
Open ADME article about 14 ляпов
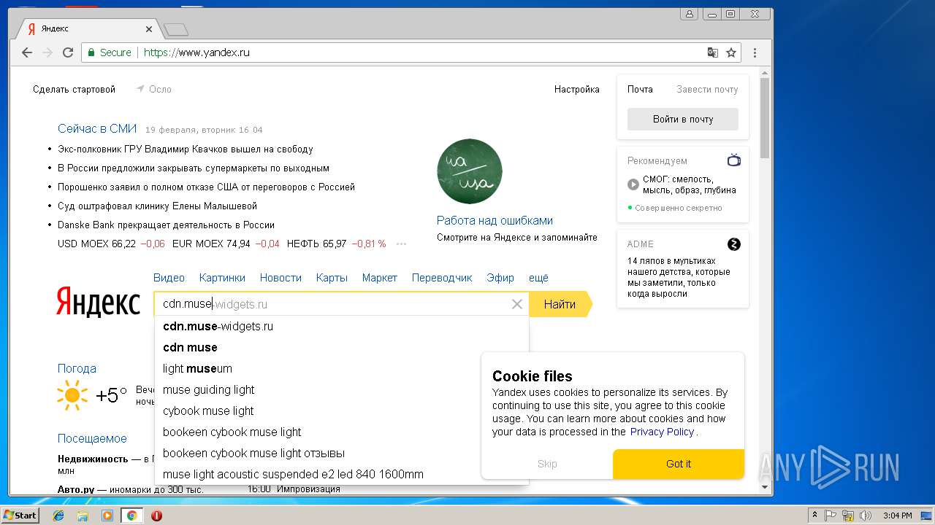pyautogui.click(x=679, y=277)
